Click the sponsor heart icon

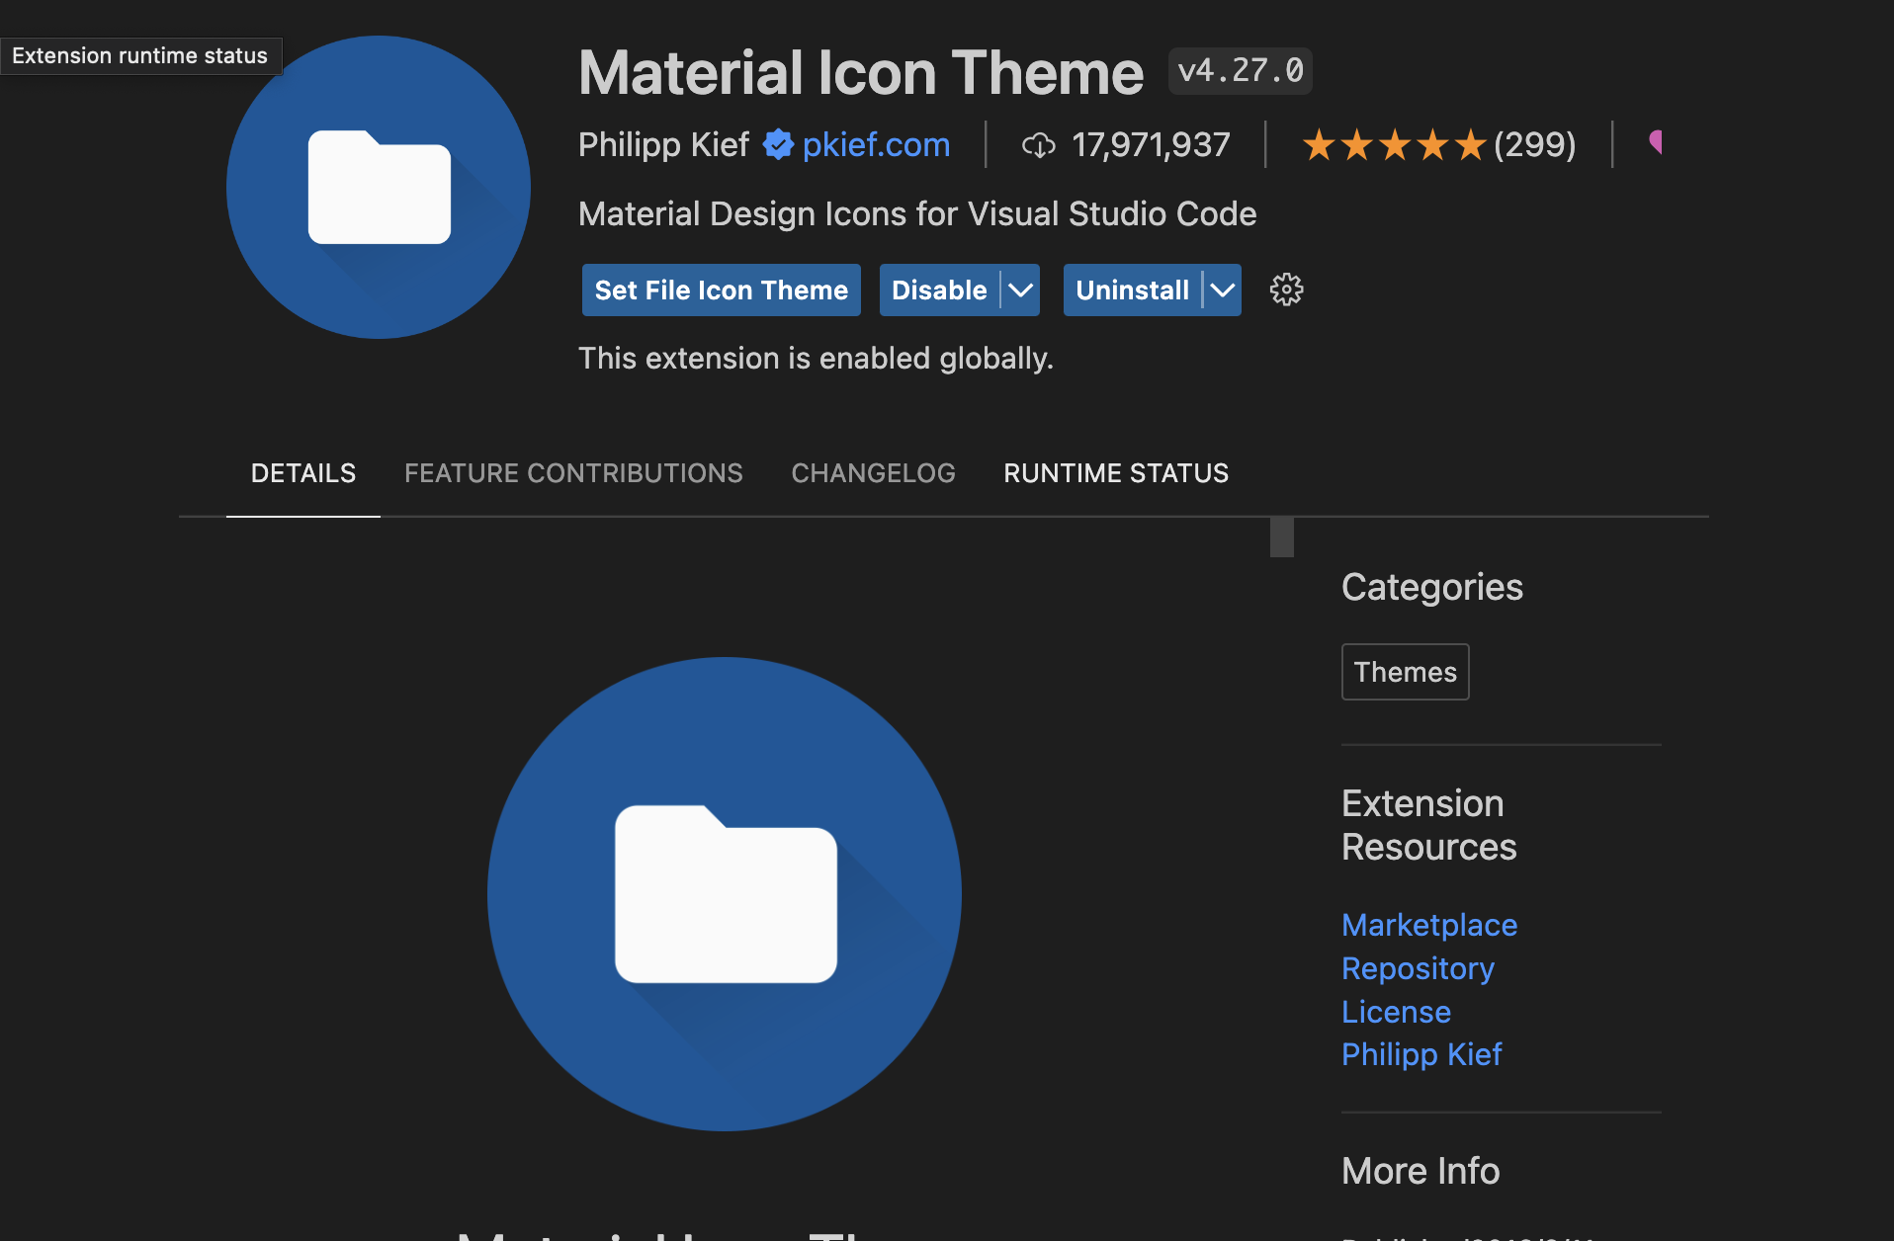[1655, 143]
